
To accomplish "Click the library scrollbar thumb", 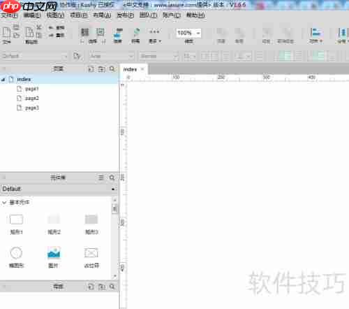I will tap(114, 208).
